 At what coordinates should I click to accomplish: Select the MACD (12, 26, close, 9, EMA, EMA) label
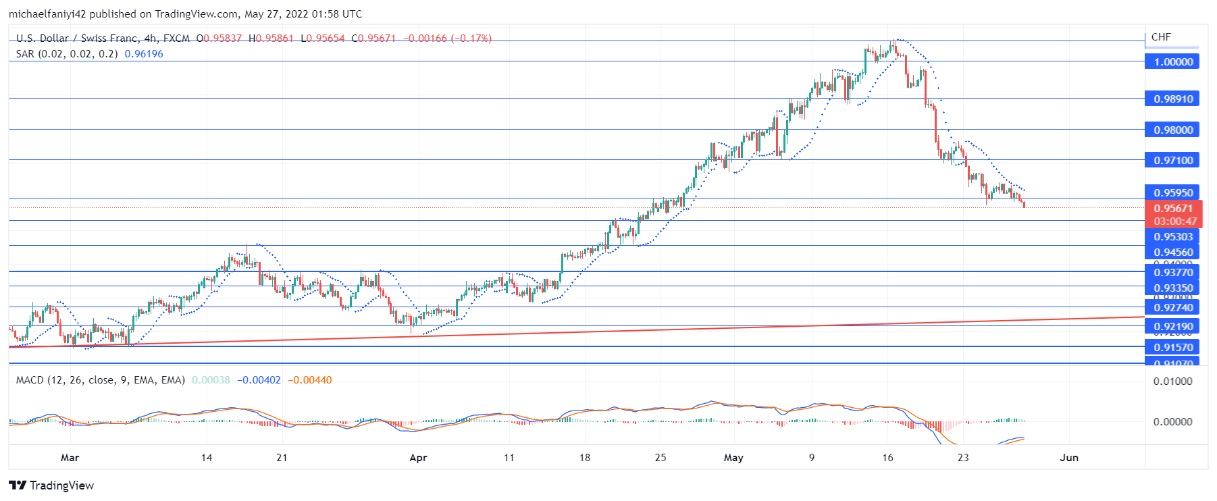click(x=101, y=380)
